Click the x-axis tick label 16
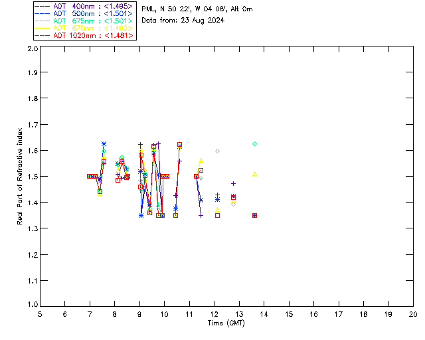The width and height of the screenshot is (425, 340). 313,314
